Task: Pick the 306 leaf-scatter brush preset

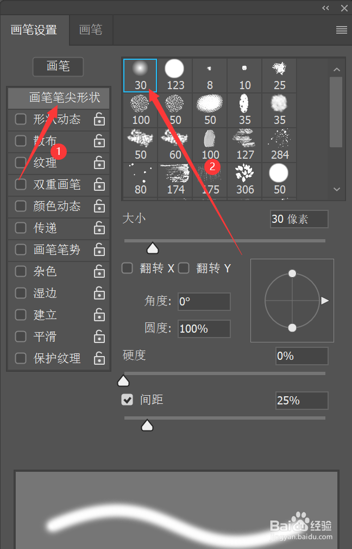Action: pyautogui.click(x=244, y=179)
